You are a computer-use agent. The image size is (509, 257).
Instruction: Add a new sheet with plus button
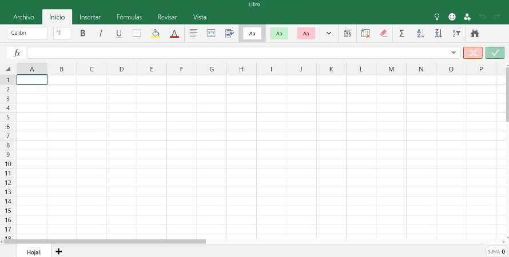tap(59, 251)
